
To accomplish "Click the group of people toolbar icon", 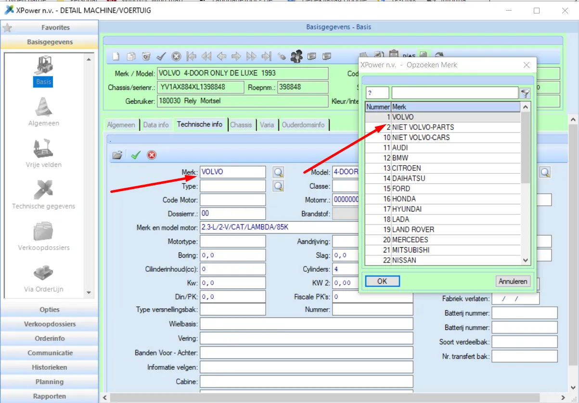I will click(296, 57).
